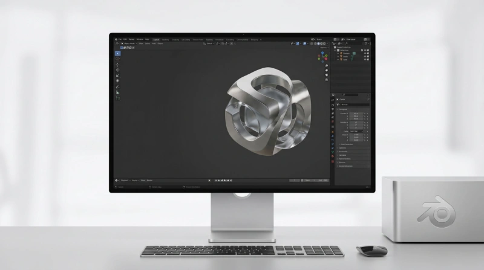Open the Modifiers wrench properties tab

coord(333,136)
